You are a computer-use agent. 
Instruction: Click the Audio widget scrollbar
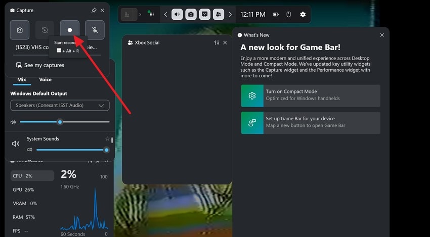[x=112, y=140]
